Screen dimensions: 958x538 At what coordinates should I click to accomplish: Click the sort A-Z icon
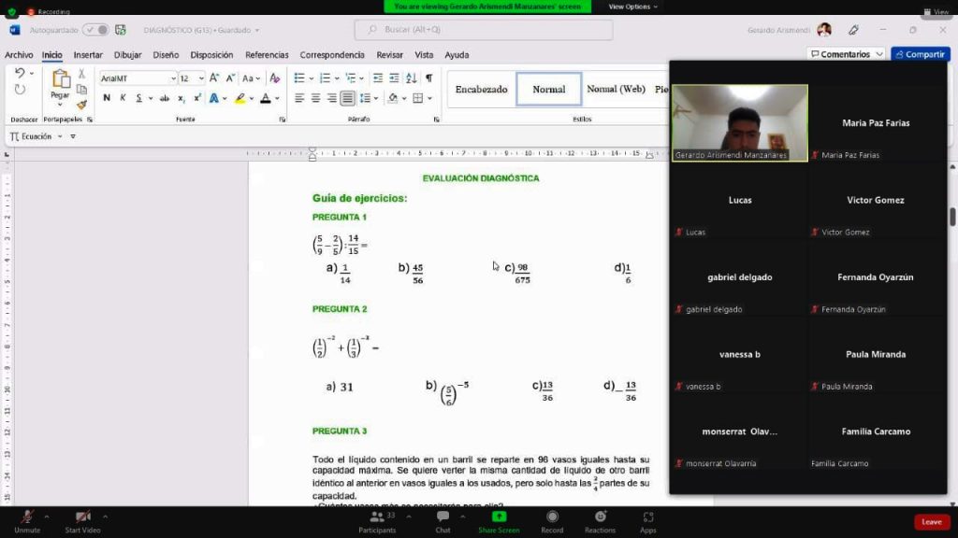click(x=412, y=78)
